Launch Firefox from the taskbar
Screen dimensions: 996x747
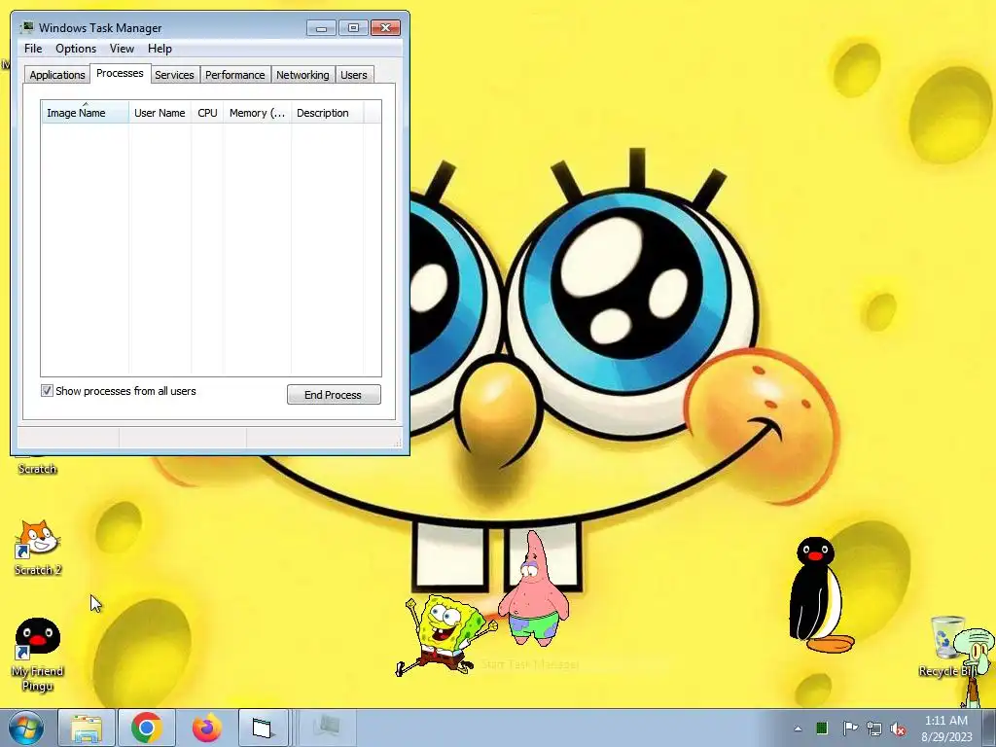click(x=207, y=728)
